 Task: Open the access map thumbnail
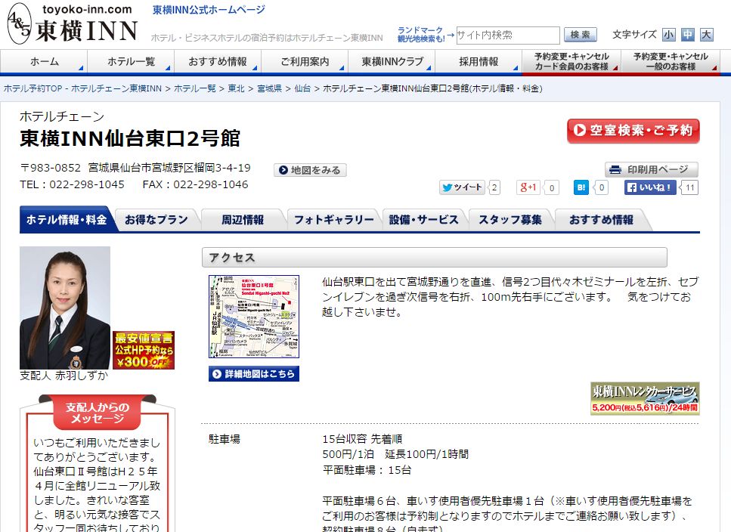point(254,317)
